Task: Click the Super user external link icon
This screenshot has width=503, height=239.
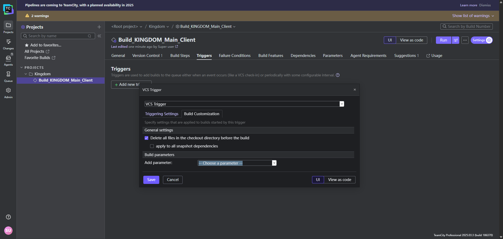Action: pos(177,46)
